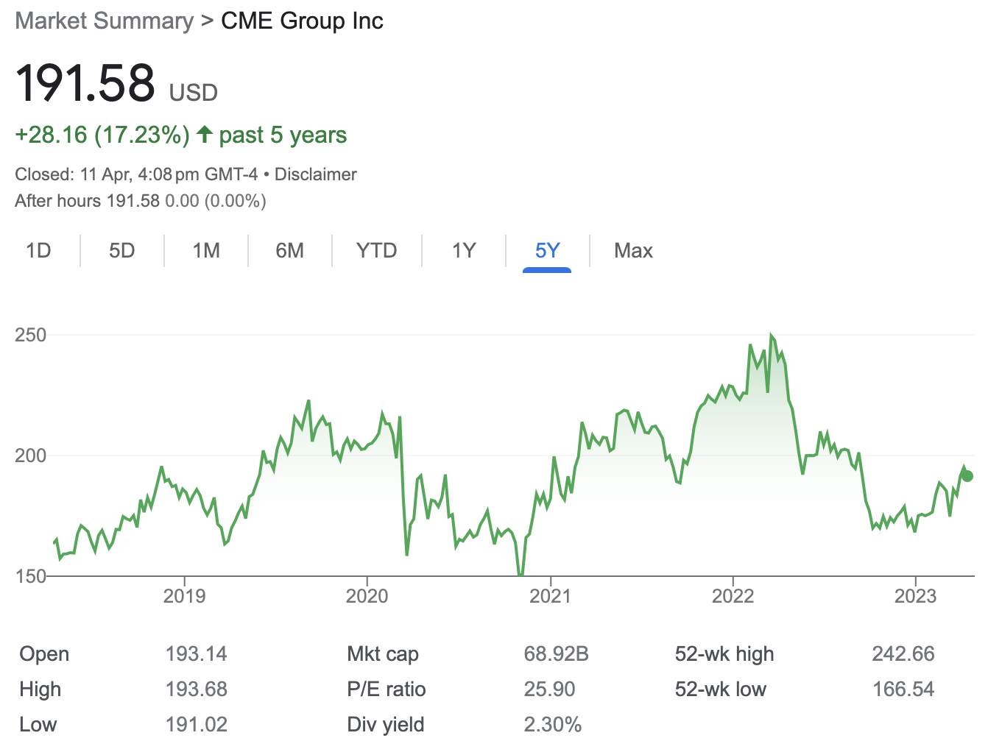Select the 5D range tab
The width and height of the screenshot is (988, 755).
122,251
